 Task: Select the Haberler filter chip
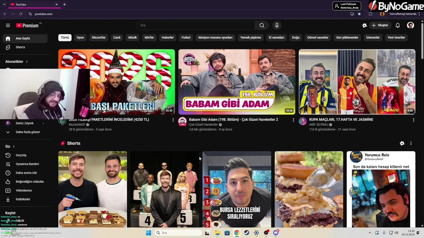(x=168, y=37)
